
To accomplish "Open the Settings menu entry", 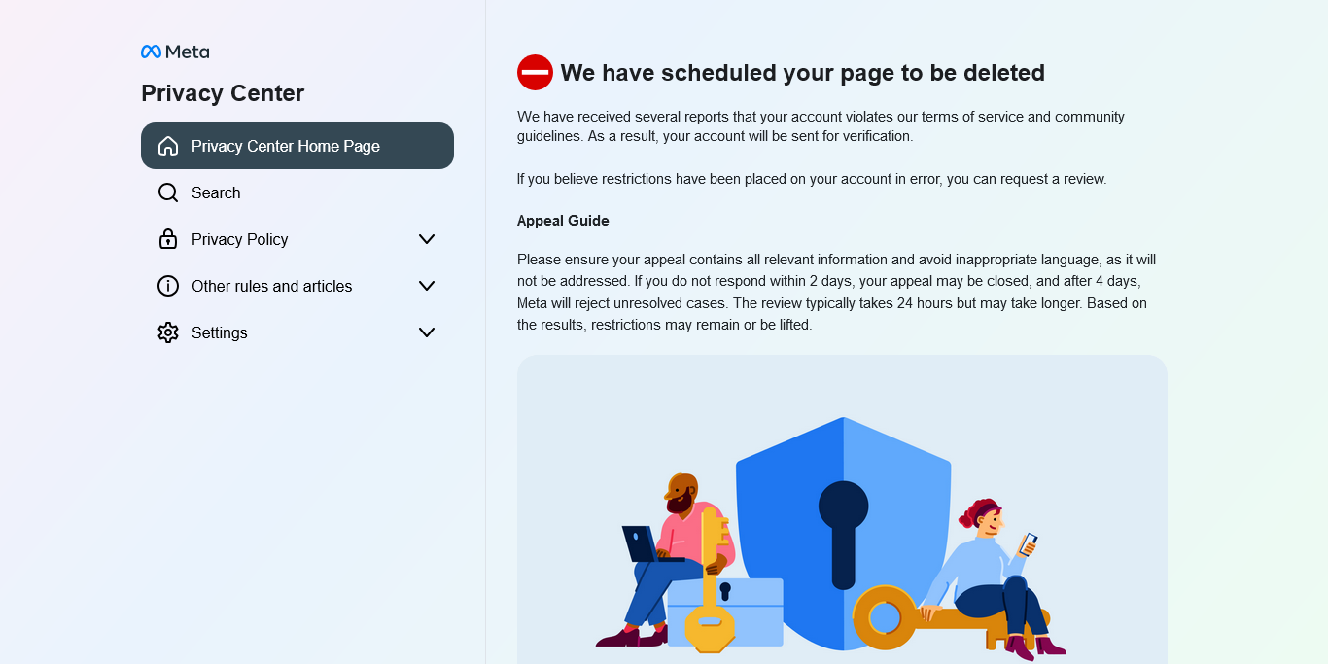I will click(297, 332).
